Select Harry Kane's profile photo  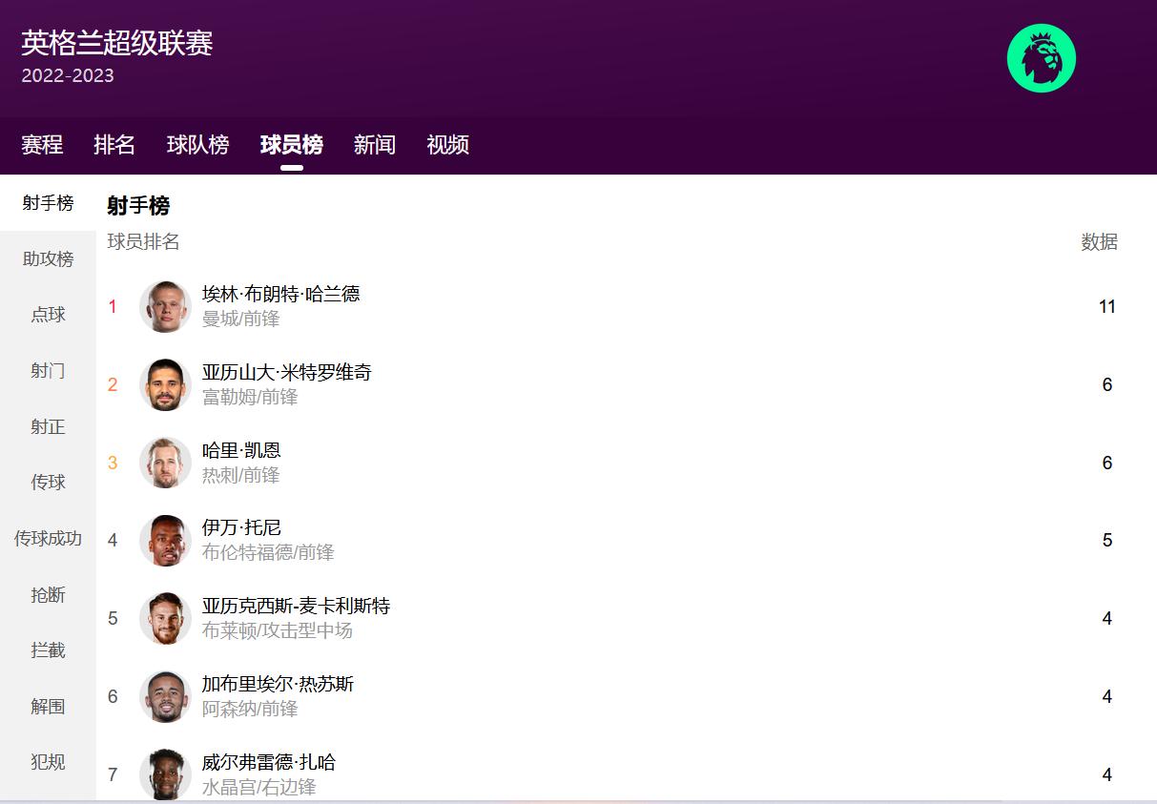coord(165,463)
